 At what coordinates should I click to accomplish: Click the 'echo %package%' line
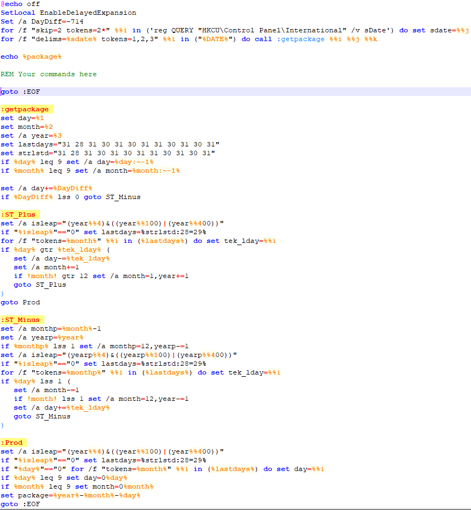click(x=31, y=56)
